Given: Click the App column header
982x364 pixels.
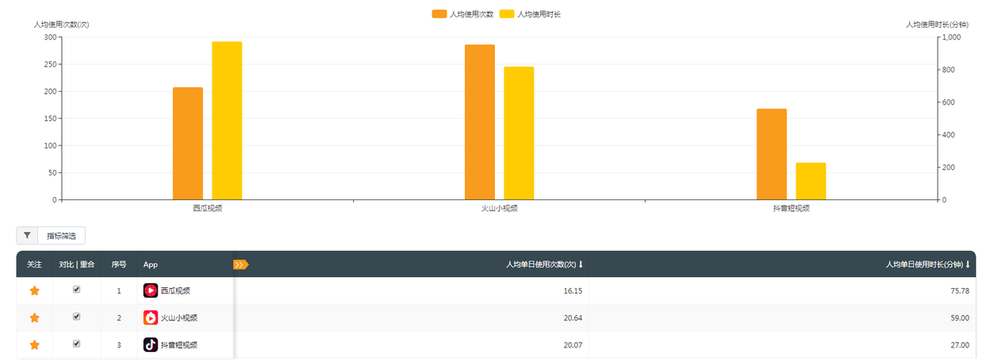Looking at the screenshot, I should 150,264.
